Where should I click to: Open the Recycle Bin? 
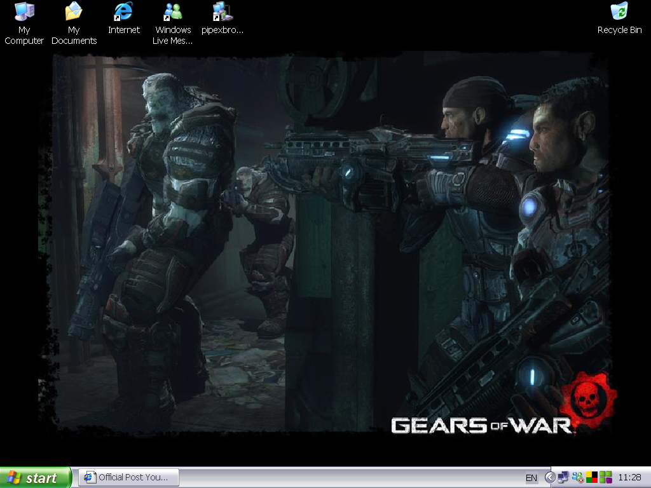pos(619,11)
